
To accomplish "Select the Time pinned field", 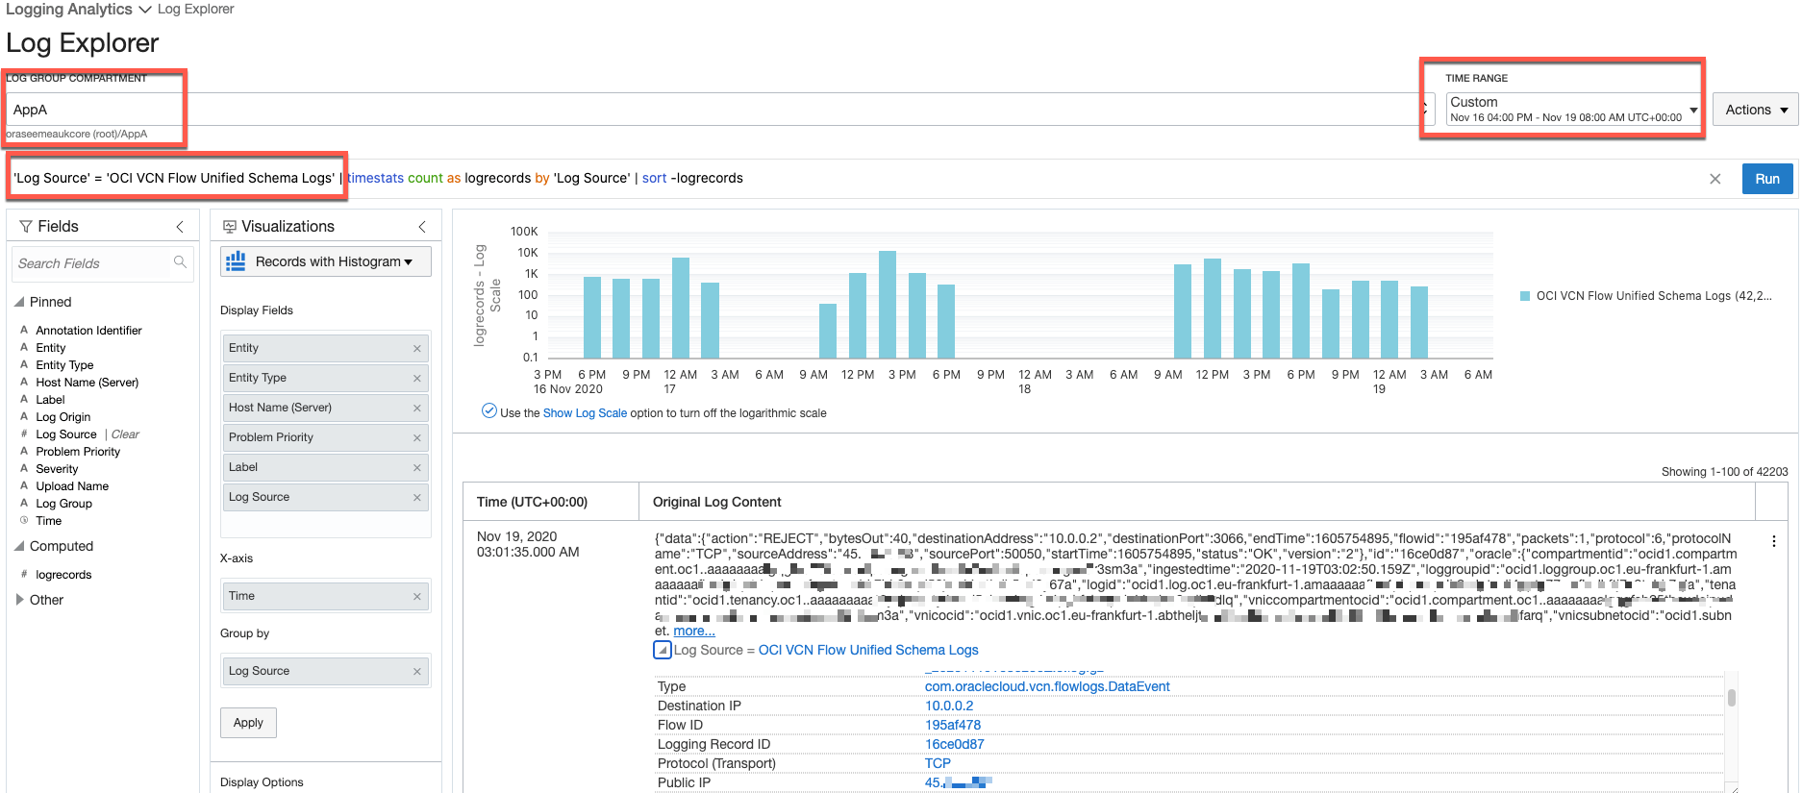I will (49, 521).
